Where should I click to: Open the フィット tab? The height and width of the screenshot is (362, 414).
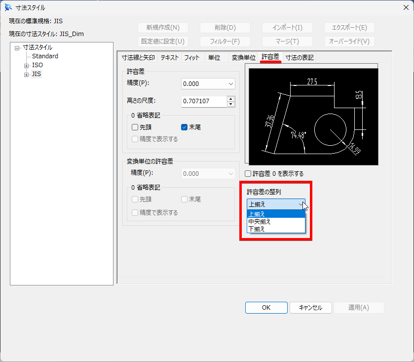pyautogui.click(x=192, y=58)
